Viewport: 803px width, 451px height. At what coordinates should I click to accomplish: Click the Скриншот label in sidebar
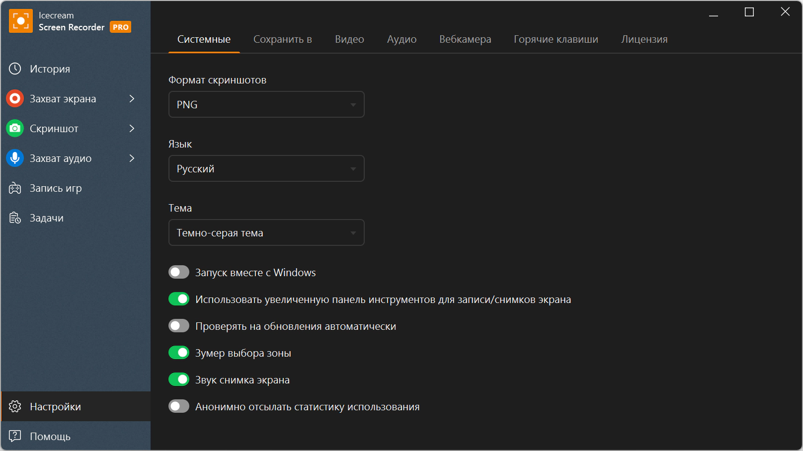54,129
